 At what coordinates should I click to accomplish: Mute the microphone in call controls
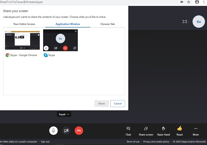coord(54,130)
